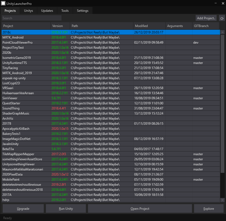Click the Add Project.. button
226x221 pixels.
[x=206, y=18]
